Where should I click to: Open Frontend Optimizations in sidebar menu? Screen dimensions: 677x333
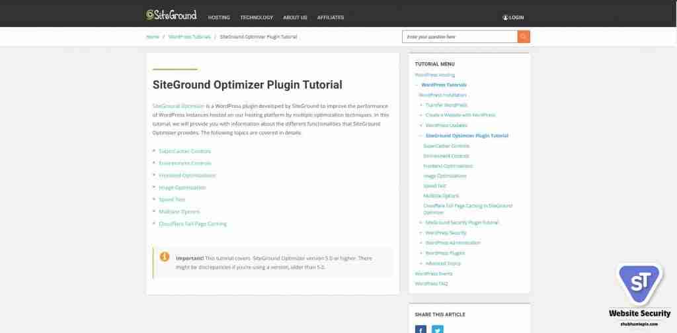tap(448, 166)
